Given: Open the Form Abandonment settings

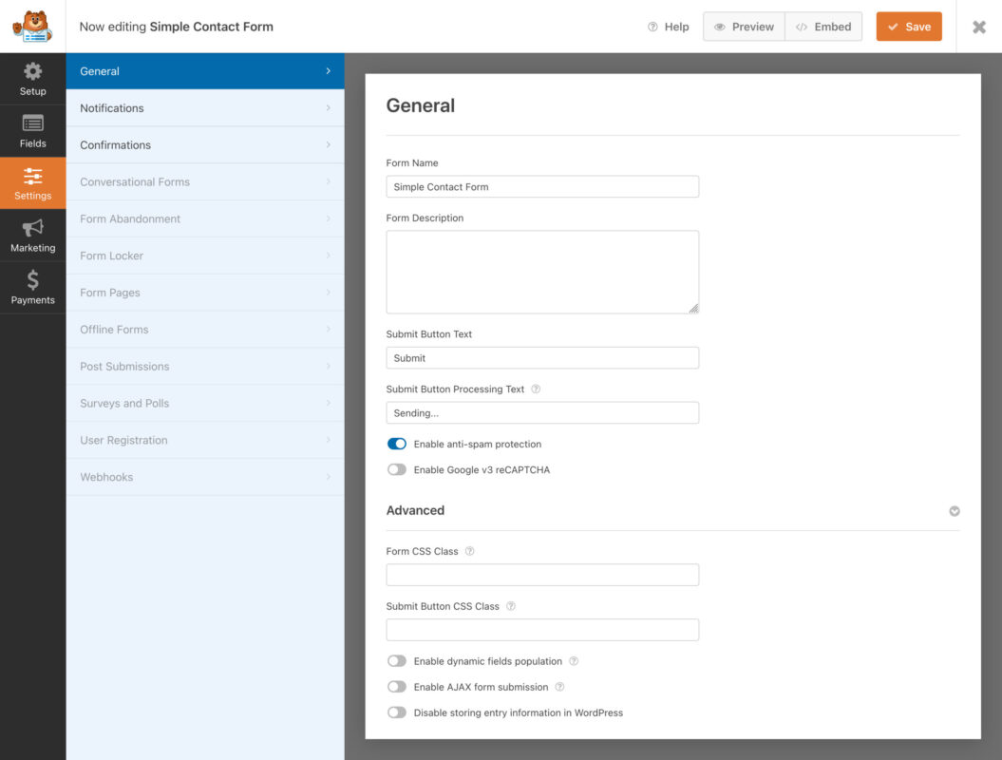Looking at the screenshot, I should tap(205, 218).
